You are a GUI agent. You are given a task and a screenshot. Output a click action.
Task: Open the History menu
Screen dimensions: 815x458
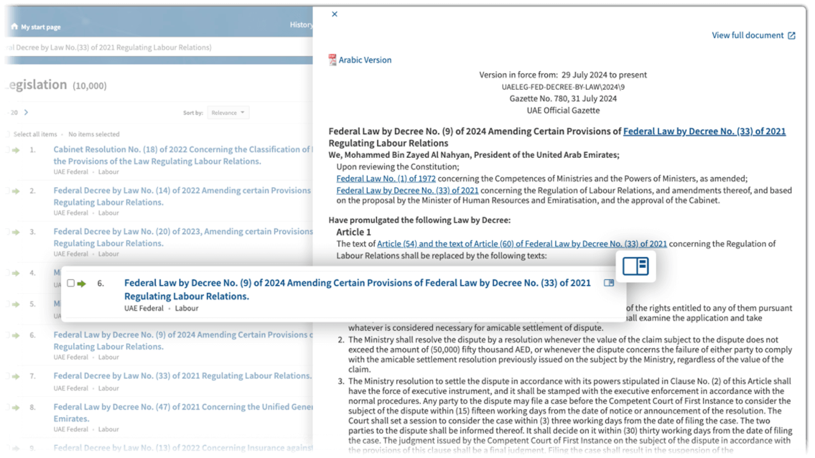(x=301, y=25)
